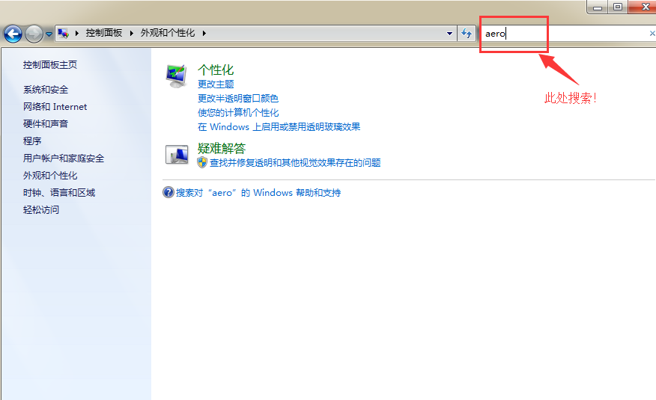This screenshot has height=400, width=656.
Task: Open 硬件和声音 category
Action: (x=46, y=124)
